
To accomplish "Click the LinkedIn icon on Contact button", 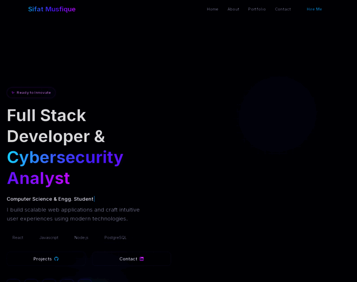I will tap(141, 259).
